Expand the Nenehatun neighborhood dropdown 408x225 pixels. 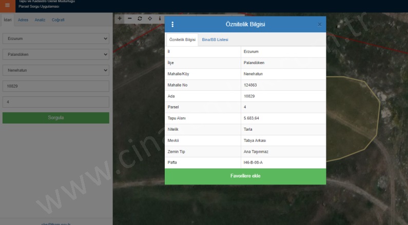pyautogui.click(x=56, y=70)
